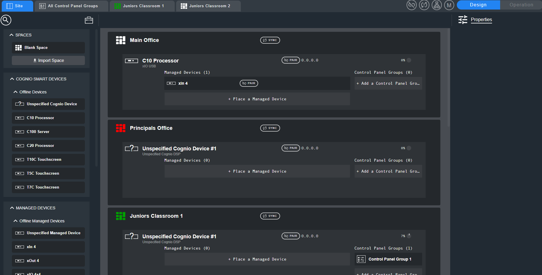The height and width of the screenshot is (275, 542).
Task: Click the main content vertical scrollbar
Action: [x=448, y=77]
